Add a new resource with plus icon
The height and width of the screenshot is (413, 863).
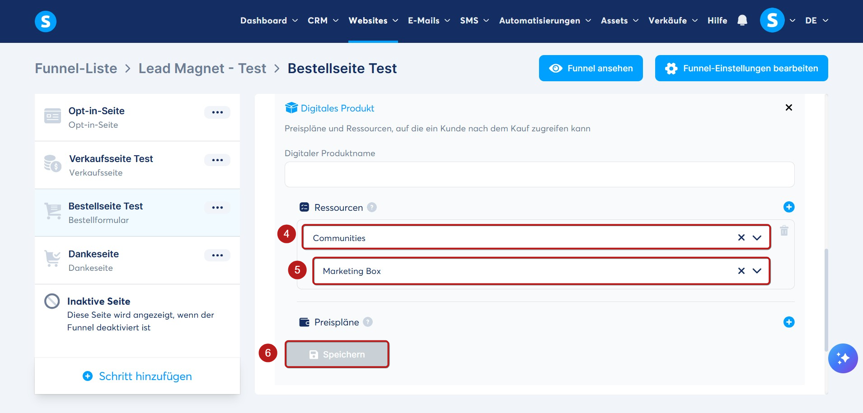point(789,207)
